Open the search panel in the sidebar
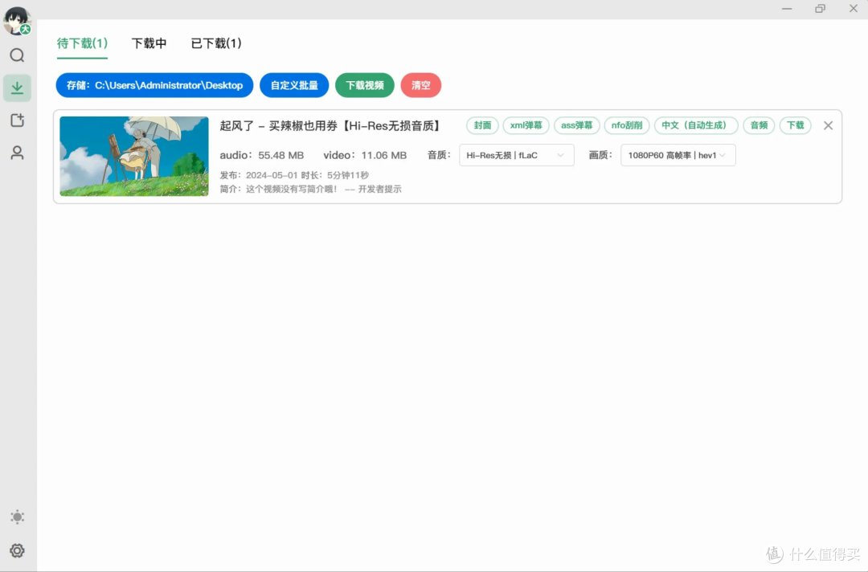 [17, 55]
